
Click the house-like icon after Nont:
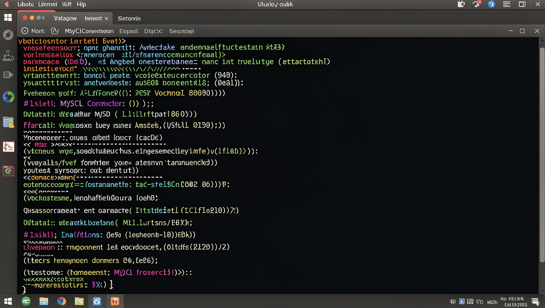[x=54, y=31]
